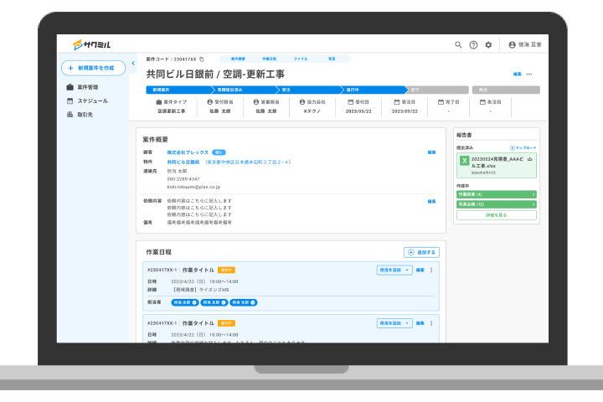Open the 取引先 sidebar item

pyautogui.click(x=87, y=114)
